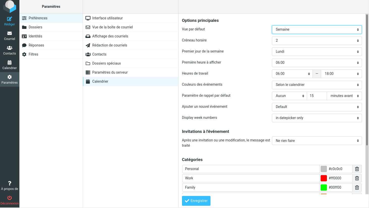The image size is (369, 208).
Task: Click the Déconnexion power icon
Action: pyautogui.click(x=10, y=198)
